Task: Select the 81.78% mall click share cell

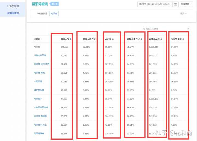Action: (x=131, y=73)
